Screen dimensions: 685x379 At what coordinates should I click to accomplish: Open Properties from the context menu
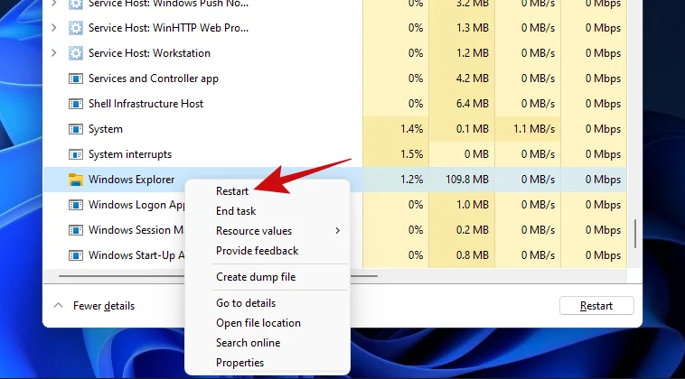239,363
